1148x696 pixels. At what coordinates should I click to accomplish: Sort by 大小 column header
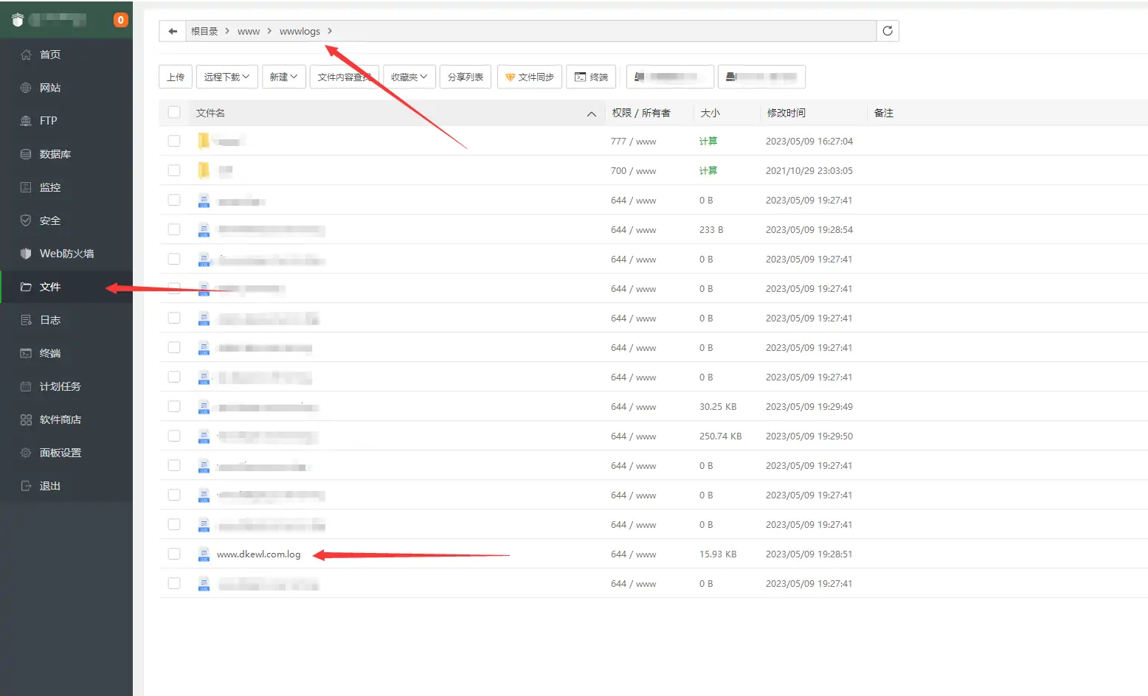(x=710, y=113)
